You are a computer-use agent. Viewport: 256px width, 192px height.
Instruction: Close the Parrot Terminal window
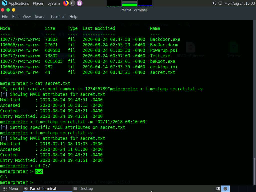click(3, 10)
